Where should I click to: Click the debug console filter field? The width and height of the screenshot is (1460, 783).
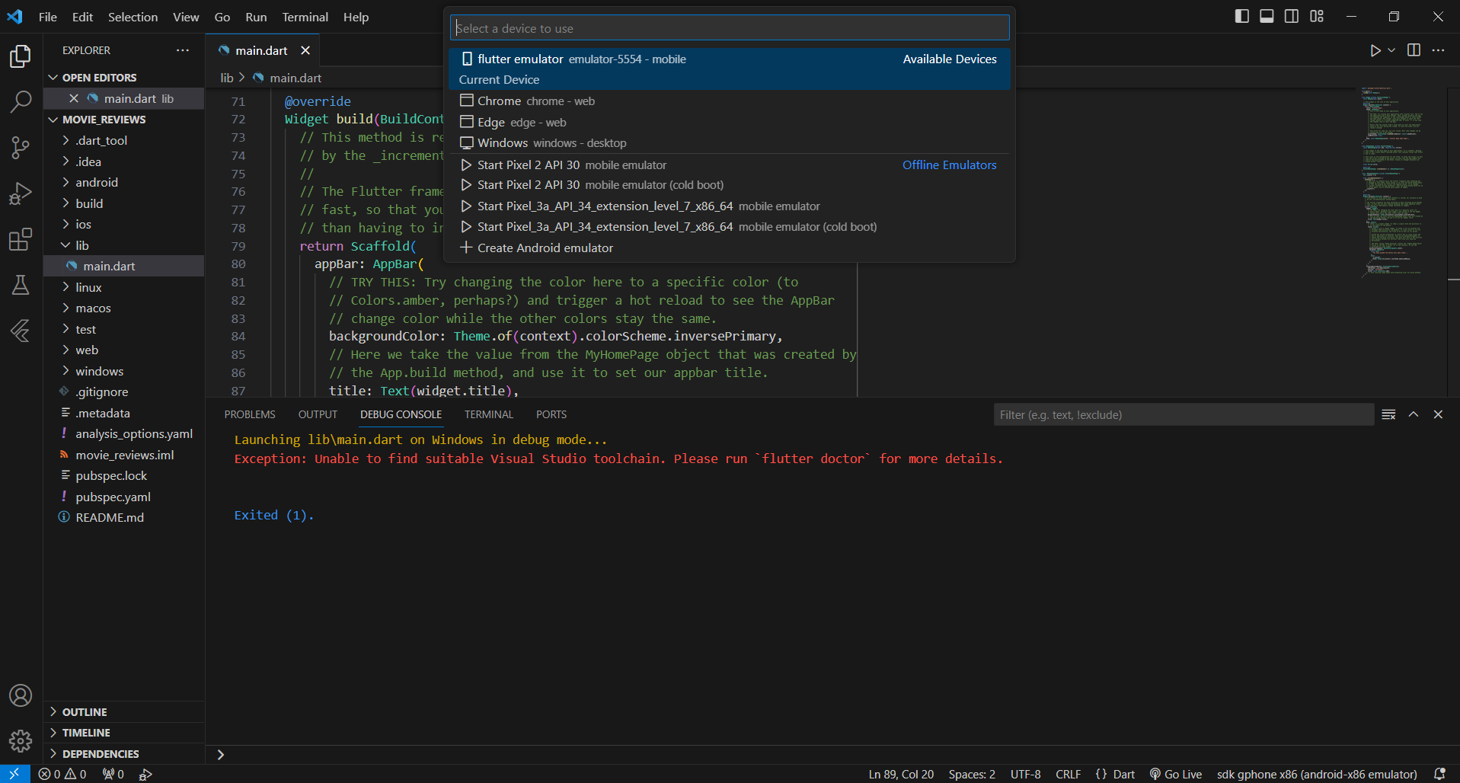(x=1184, y=414)
